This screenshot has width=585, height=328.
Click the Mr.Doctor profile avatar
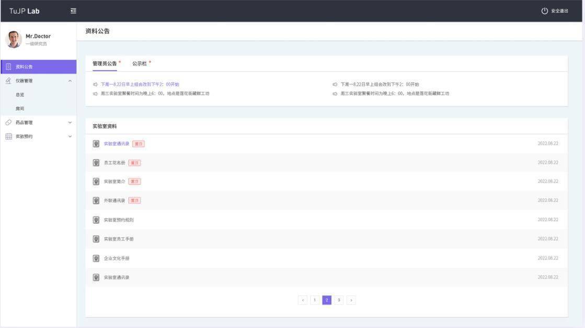pyautogui.click(x=14, y=40)
